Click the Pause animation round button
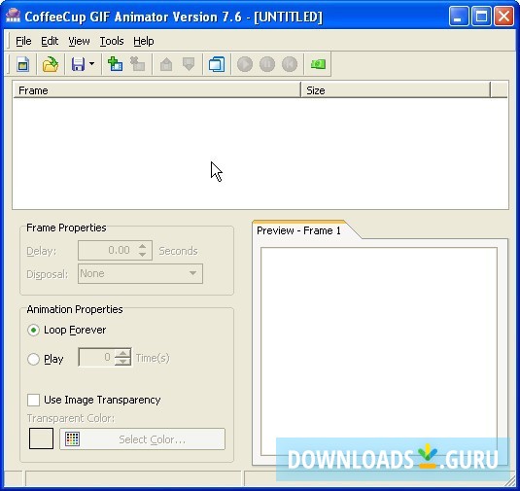 point(267,64)
